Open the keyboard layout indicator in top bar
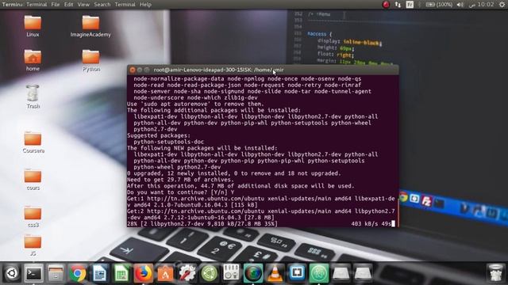This screenshot has width=508, height=285. click(x=410, y=5)
